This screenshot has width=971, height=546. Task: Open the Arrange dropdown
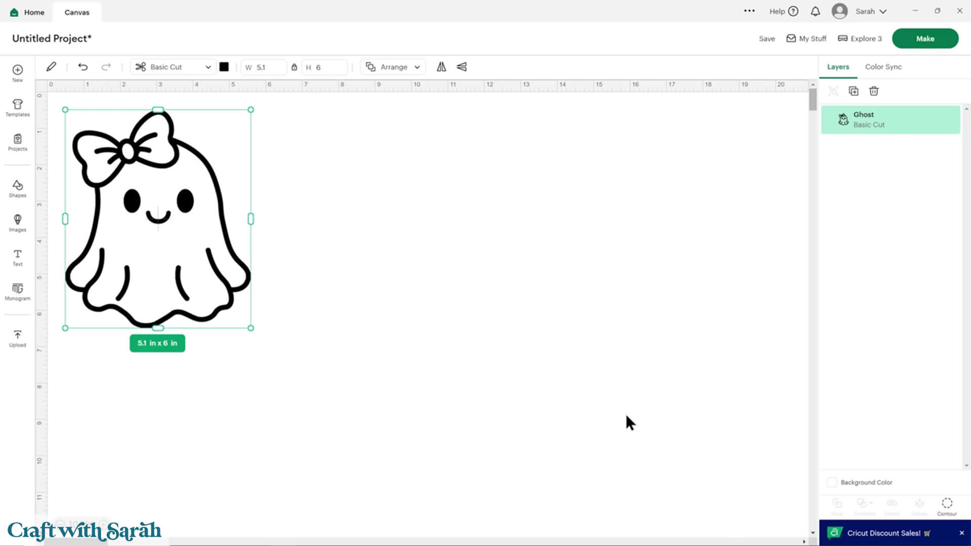click(393, 67)
